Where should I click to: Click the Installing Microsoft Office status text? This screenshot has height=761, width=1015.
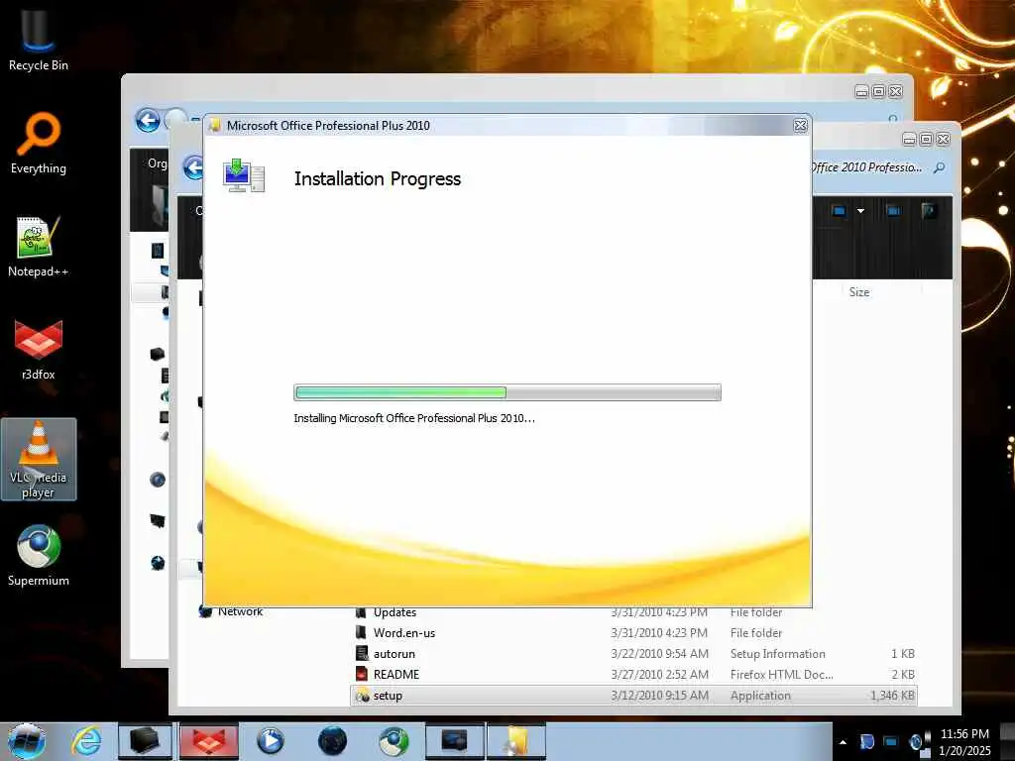pyautogui.click(x=414, y=418)
